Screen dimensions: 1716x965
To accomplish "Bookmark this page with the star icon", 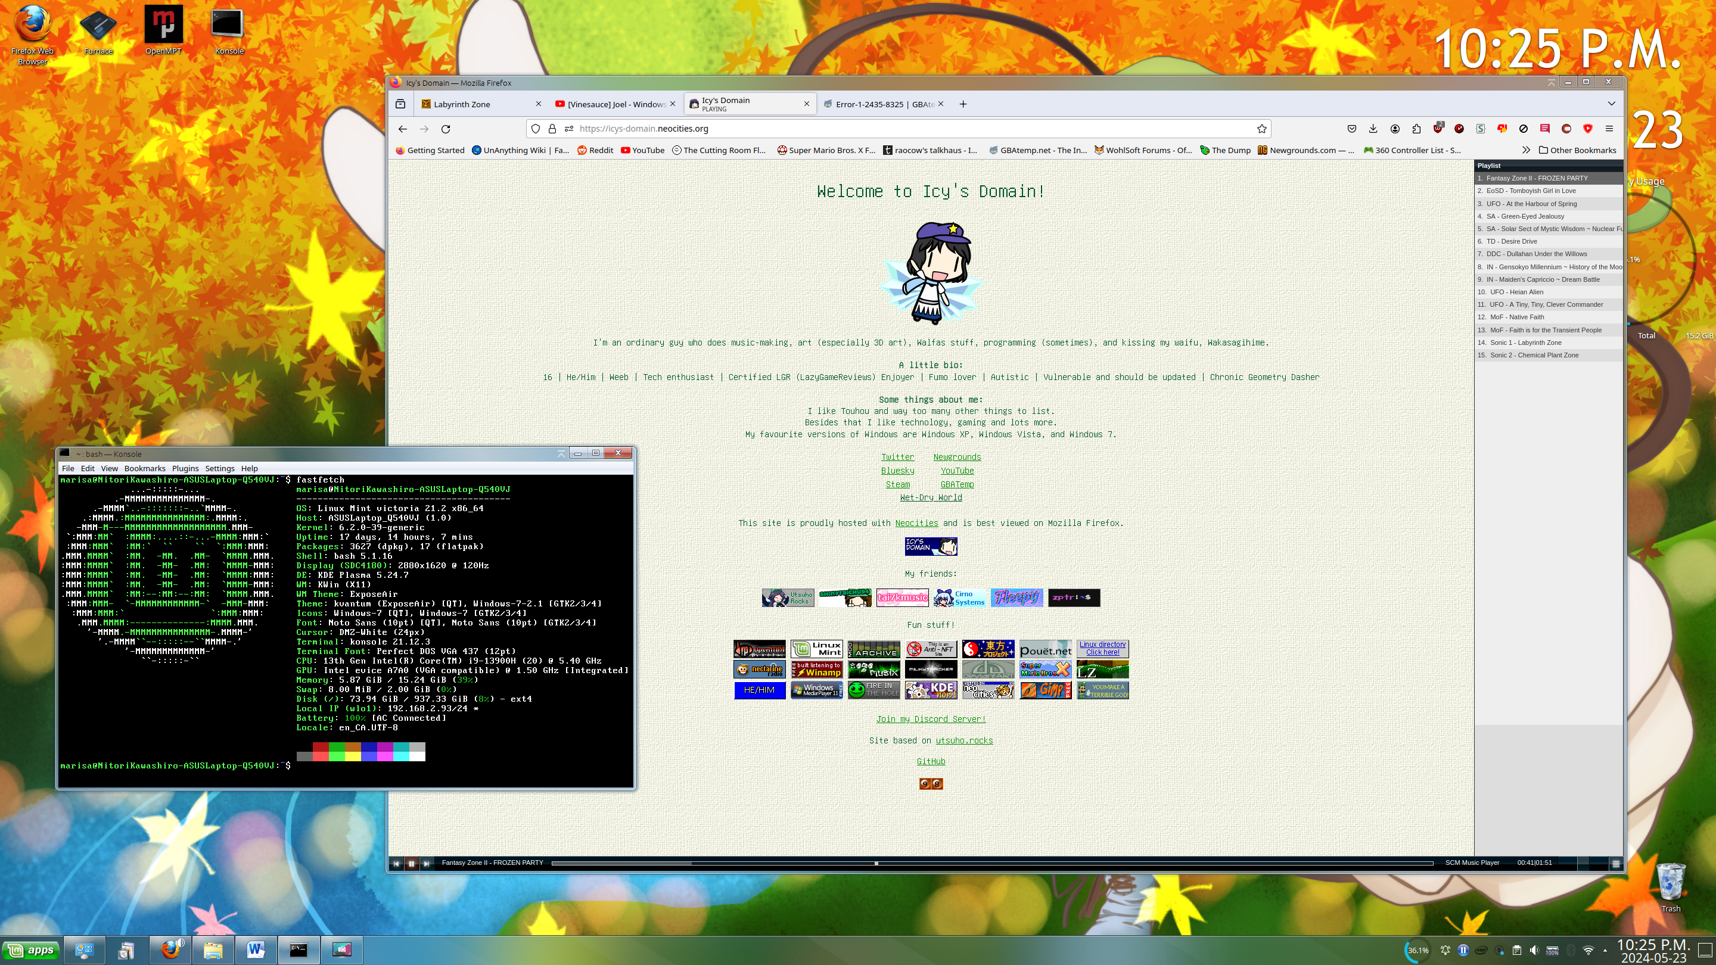I will (1261, 129).
